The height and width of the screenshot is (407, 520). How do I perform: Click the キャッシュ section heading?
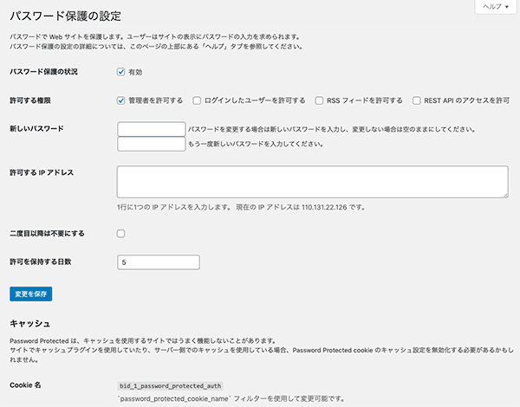pos(28,322)
